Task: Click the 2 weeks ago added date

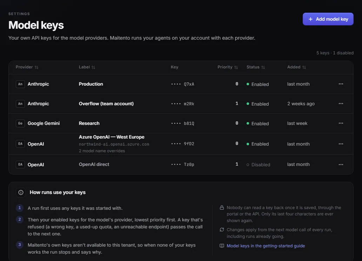Action: click(x=301, y=104)
